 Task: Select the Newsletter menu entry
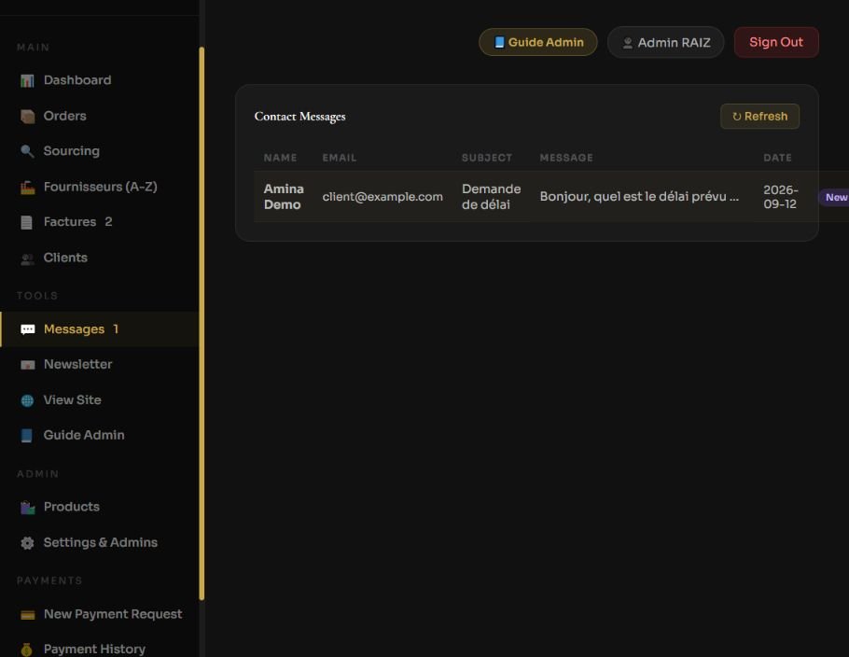coord(100,365)
